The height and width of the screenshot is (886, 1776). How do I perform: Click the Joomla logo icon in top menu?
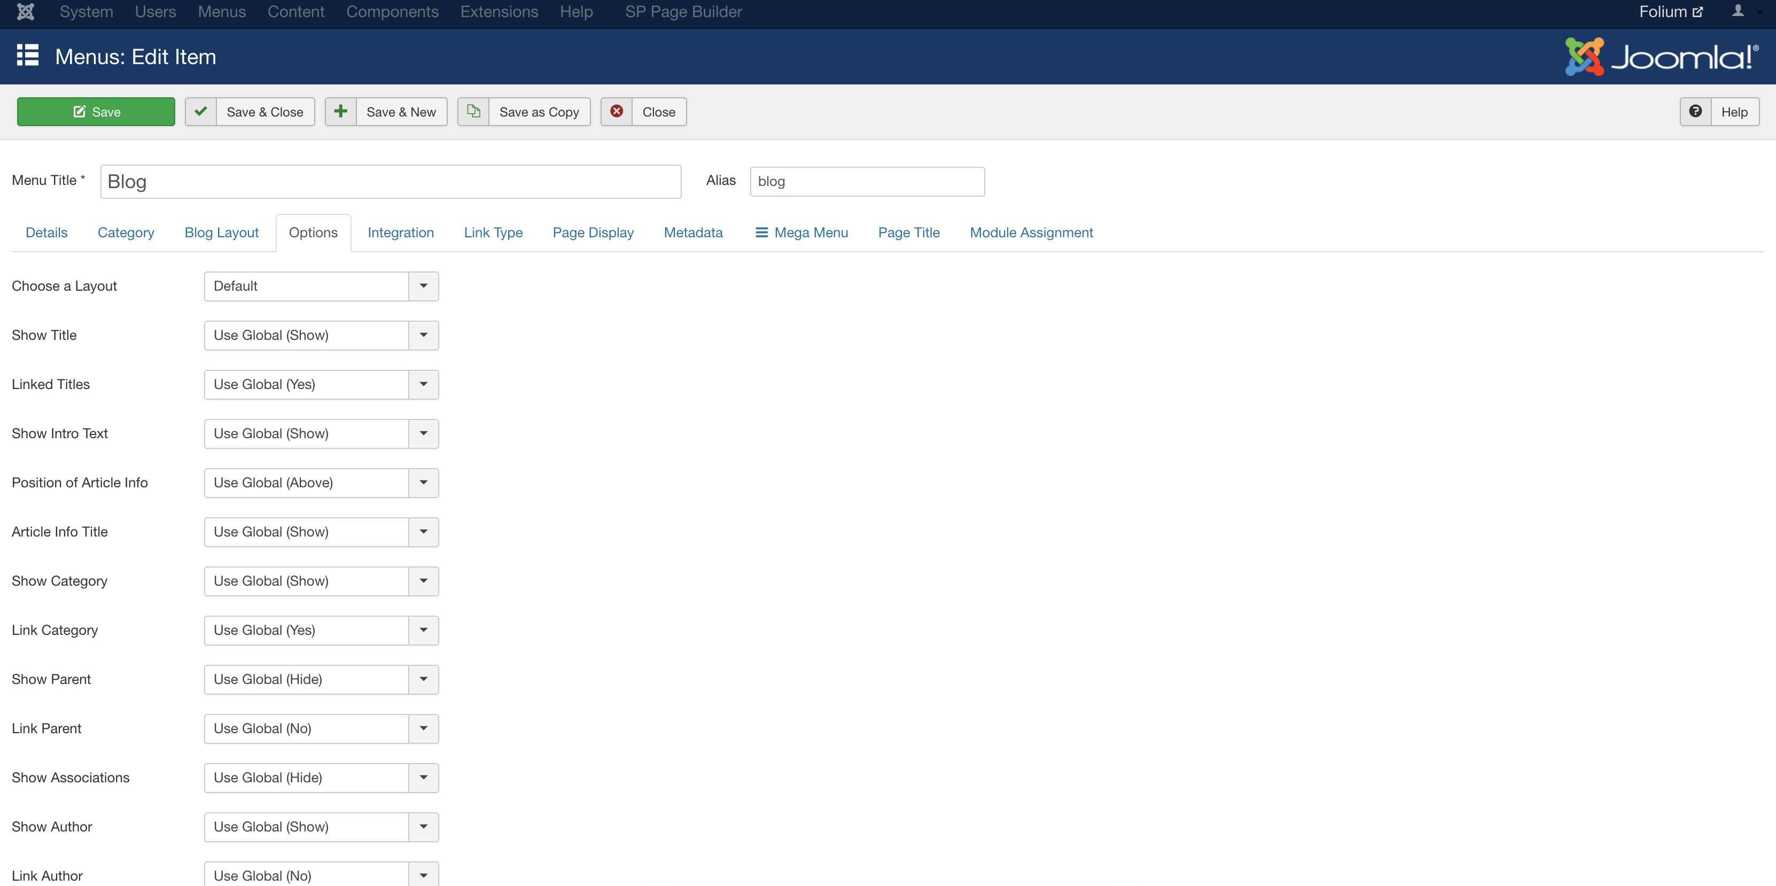point(26,12)
